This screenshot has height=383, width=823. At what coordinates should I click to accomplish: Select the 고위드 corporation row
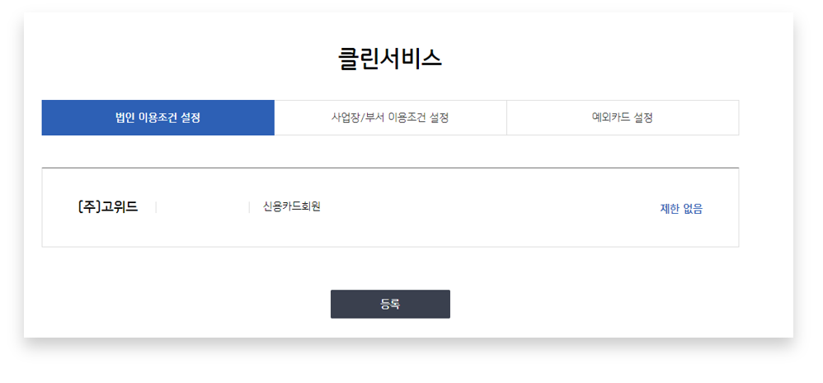coord(107,207)
